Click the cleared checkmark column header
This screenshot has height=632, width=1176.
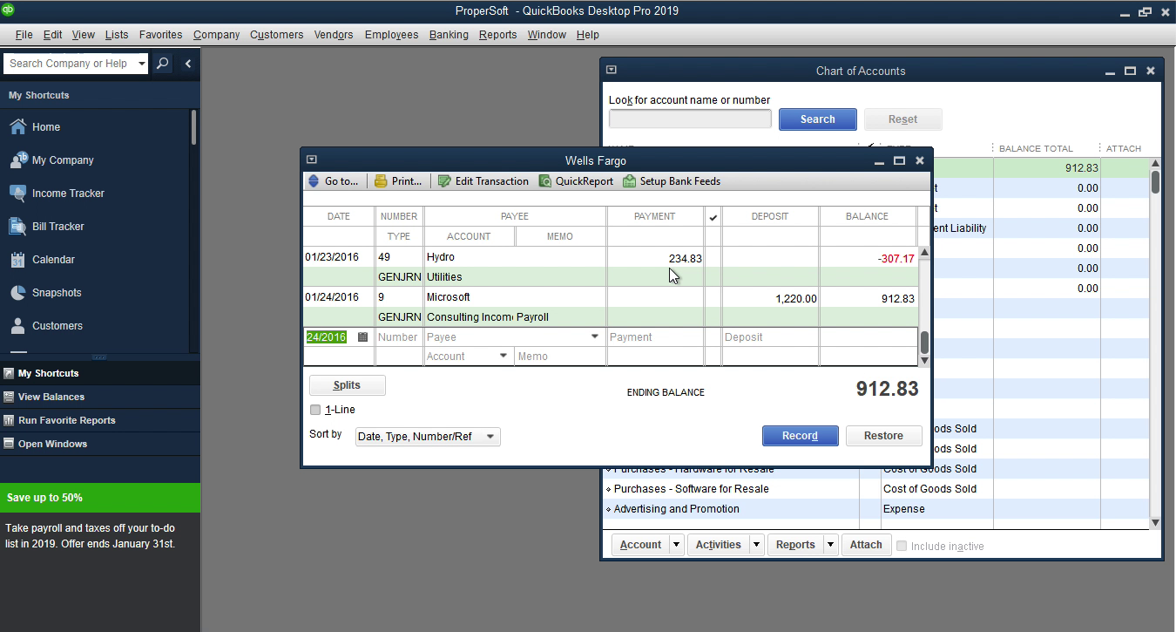713,217
